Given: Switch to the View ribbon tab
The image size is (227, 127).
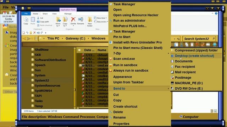Looking at the screenshot, I should point(54,14).
